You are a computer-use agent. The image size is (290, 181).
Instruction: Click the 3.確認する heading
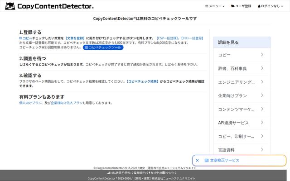[x=30, y=76]
